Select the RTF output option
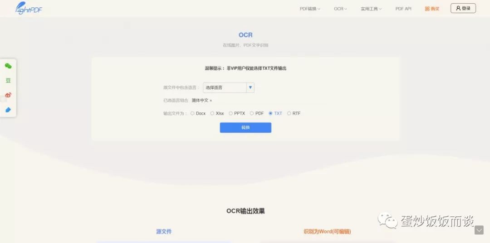490x243 pixels. click(289, 113)
